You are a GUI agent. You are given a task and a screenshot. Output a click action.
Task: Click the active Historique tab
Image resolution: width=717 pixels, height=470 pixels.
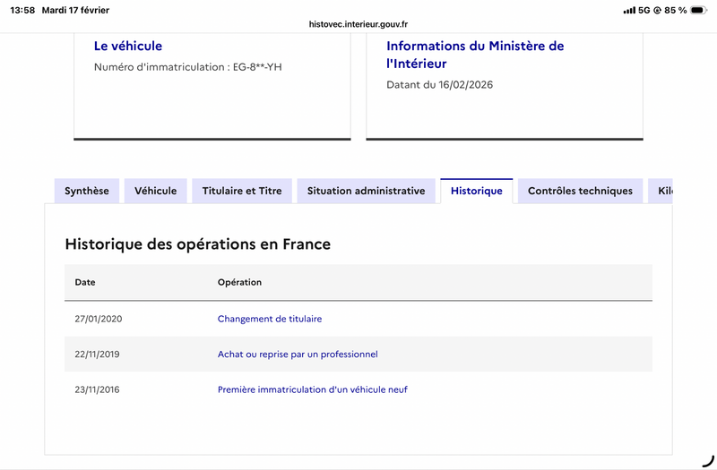tap(476, 191)
